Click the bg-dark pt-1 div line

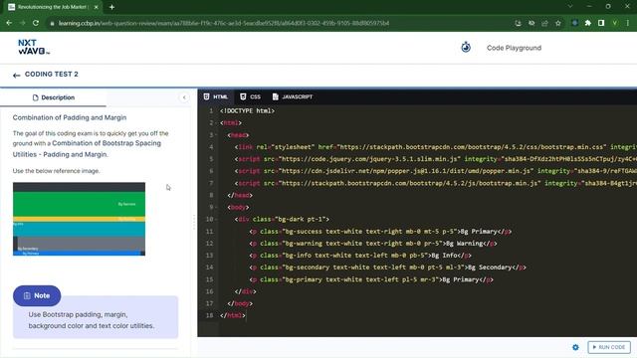click(282, 219)
